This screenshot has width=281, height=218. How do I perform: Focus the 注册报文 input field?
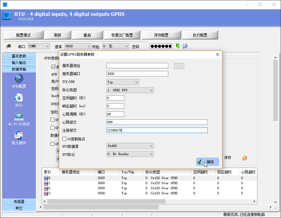pos(157,130)
